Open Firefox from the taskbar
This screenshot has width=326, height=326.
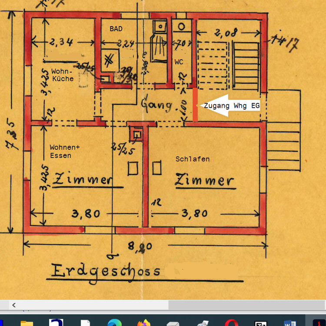coord(143,323)
